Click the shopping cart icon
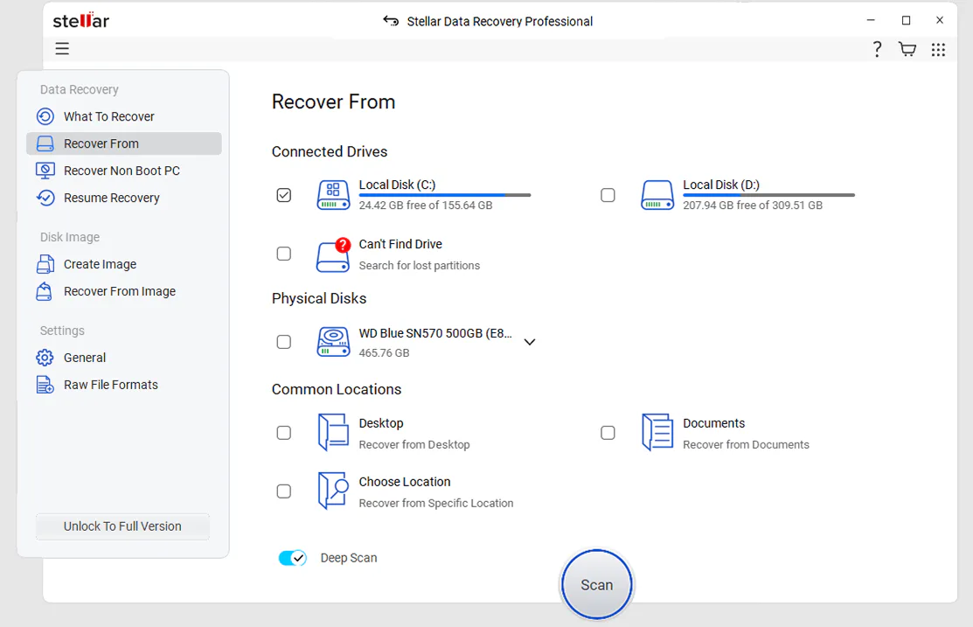Screen dimensions: 973x627 point(907,50)
